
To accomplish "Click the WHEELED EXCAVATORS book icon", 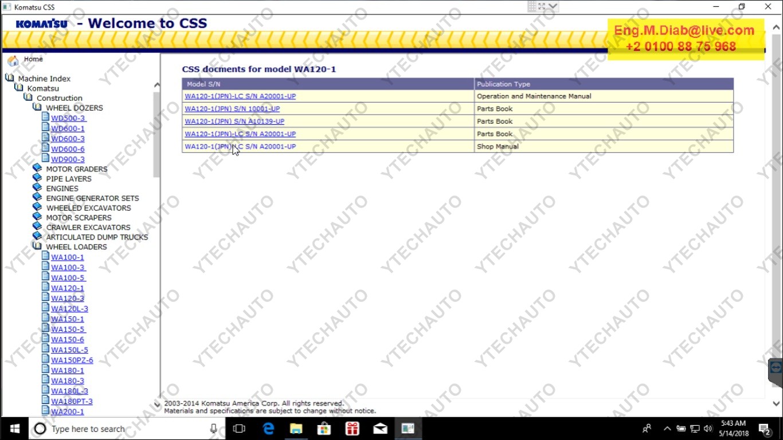I will tap(37, 207).
